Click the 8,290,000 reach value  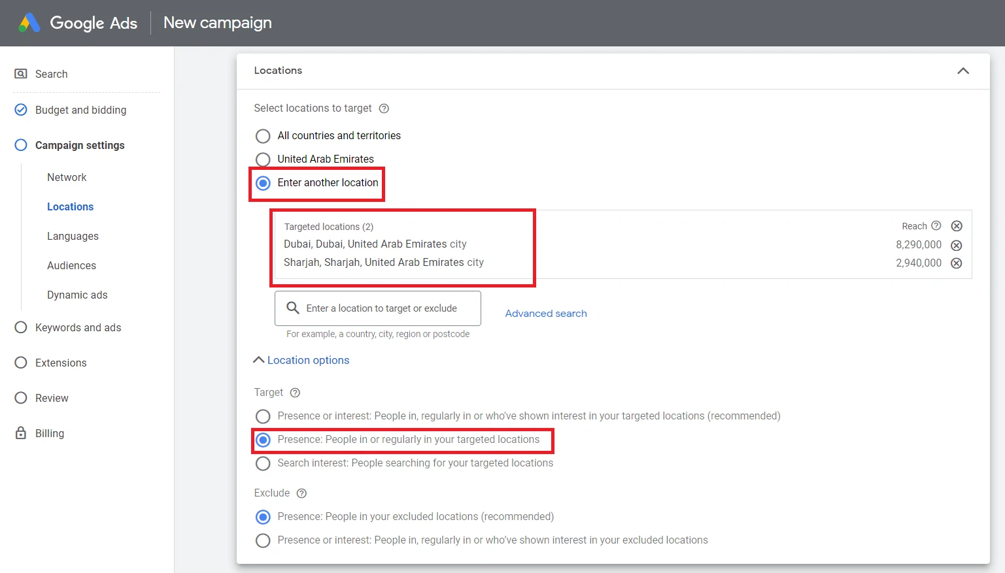[x=919, y=244]
